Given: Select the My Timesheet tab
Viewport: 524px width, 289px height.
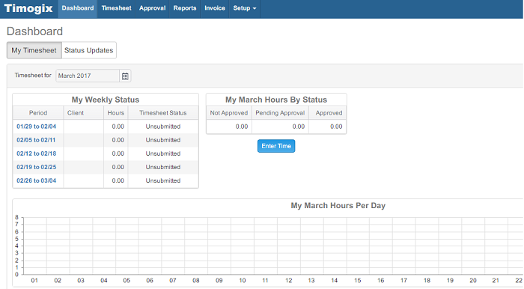Looking at the screenshot, I should pos(34,50).
